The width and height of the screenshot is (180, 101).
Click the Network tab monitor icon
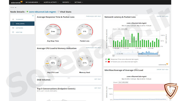tap(13, 28)
